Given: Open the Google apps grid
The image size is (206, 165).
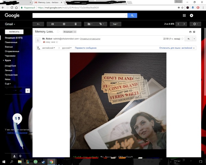Looking at the screenshot, I should (x=184, y=15).
